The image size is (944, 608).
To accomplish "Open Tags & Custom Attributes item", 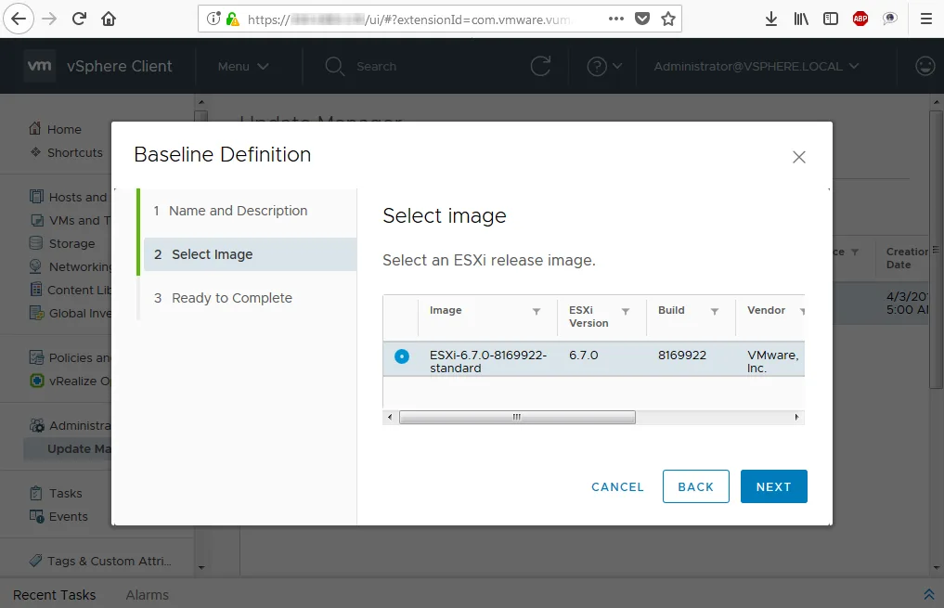I will pos(109,561).
